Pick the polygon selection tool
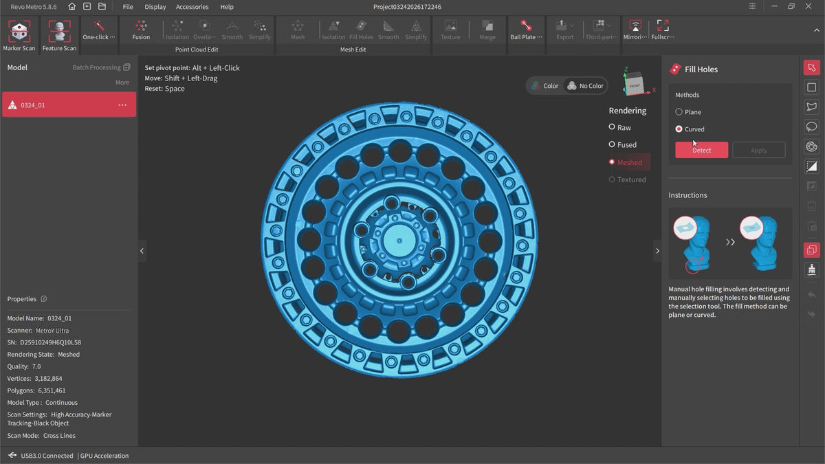 coord(811,107)
